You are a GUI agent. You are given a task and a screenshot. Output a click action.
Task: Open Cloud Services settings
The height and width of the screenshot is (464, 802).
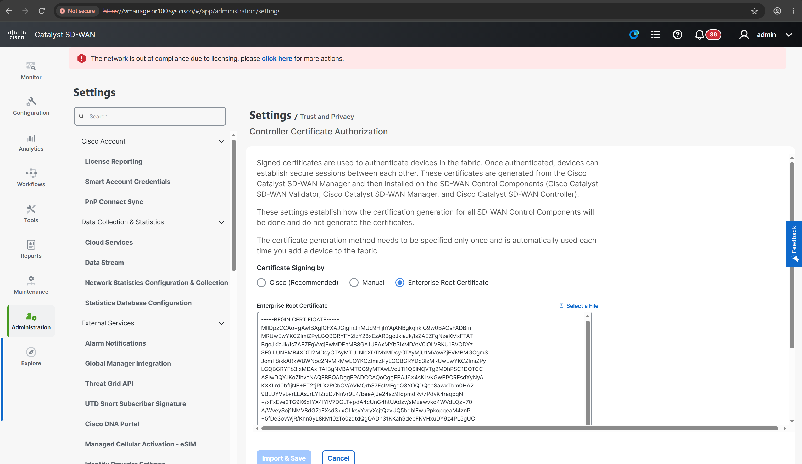point(109,242)
